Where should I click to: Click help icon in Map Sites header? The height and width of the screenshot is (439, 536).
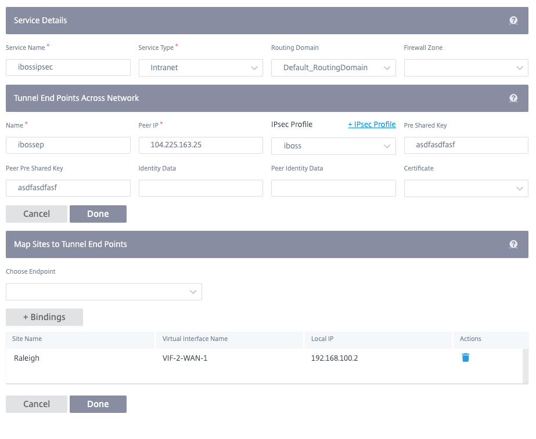513,244
